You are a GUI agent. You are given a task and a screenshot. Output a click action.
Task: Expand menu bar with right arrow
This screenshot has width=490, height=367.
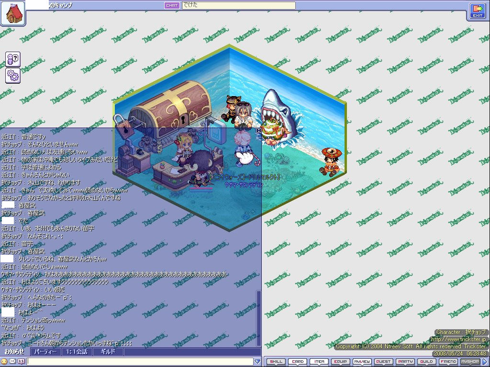click(x=485, y=361)
